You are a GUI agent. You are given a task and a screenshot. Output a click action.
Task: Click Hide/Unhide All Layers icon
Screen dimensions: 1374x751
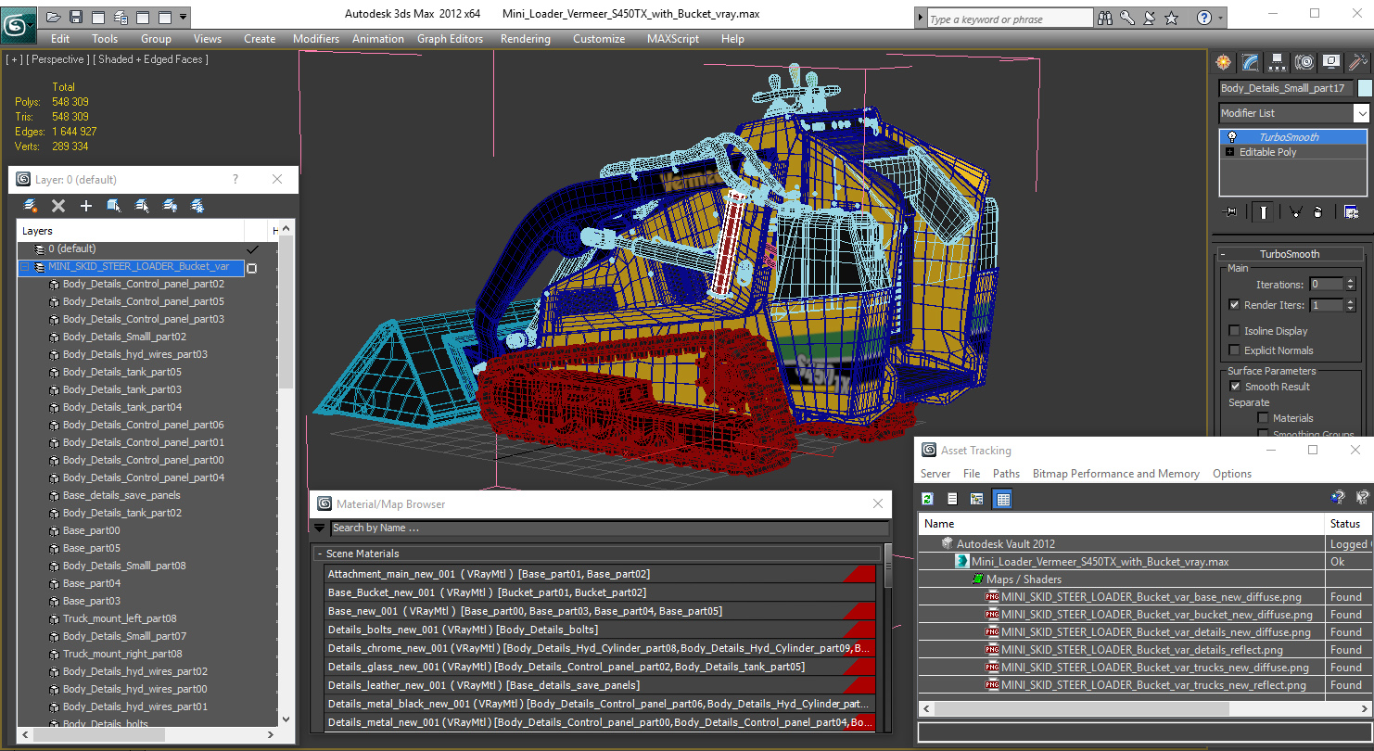(170, 206)
